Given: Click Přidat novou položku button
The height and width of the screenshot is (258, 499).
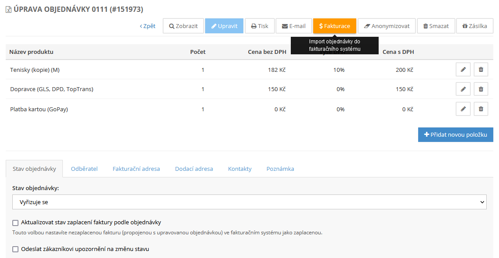Looking at the screenshot, I should (456, 134).
